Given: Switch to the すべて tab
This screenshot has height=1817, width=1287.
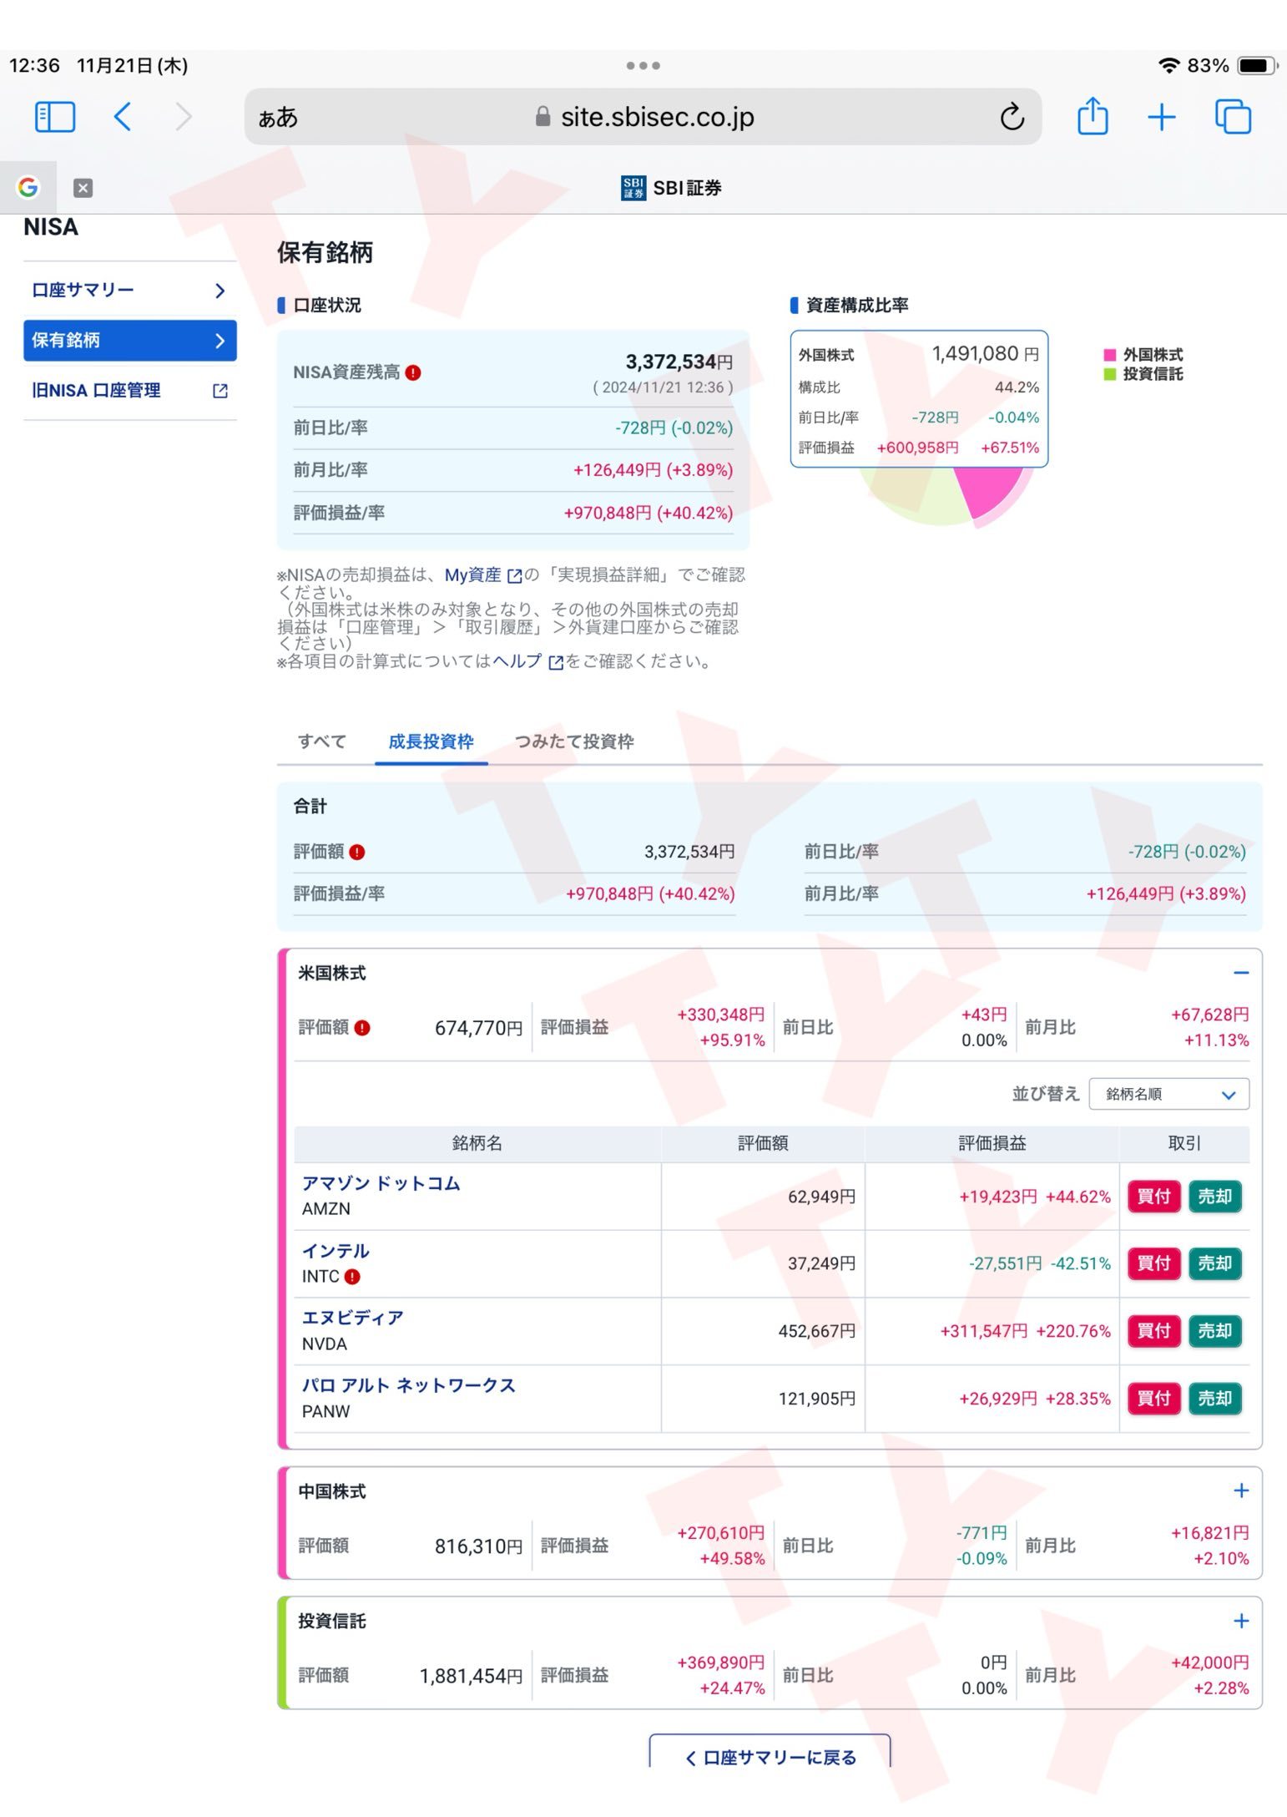Looking at the screenshot, I should pos(322,741).
